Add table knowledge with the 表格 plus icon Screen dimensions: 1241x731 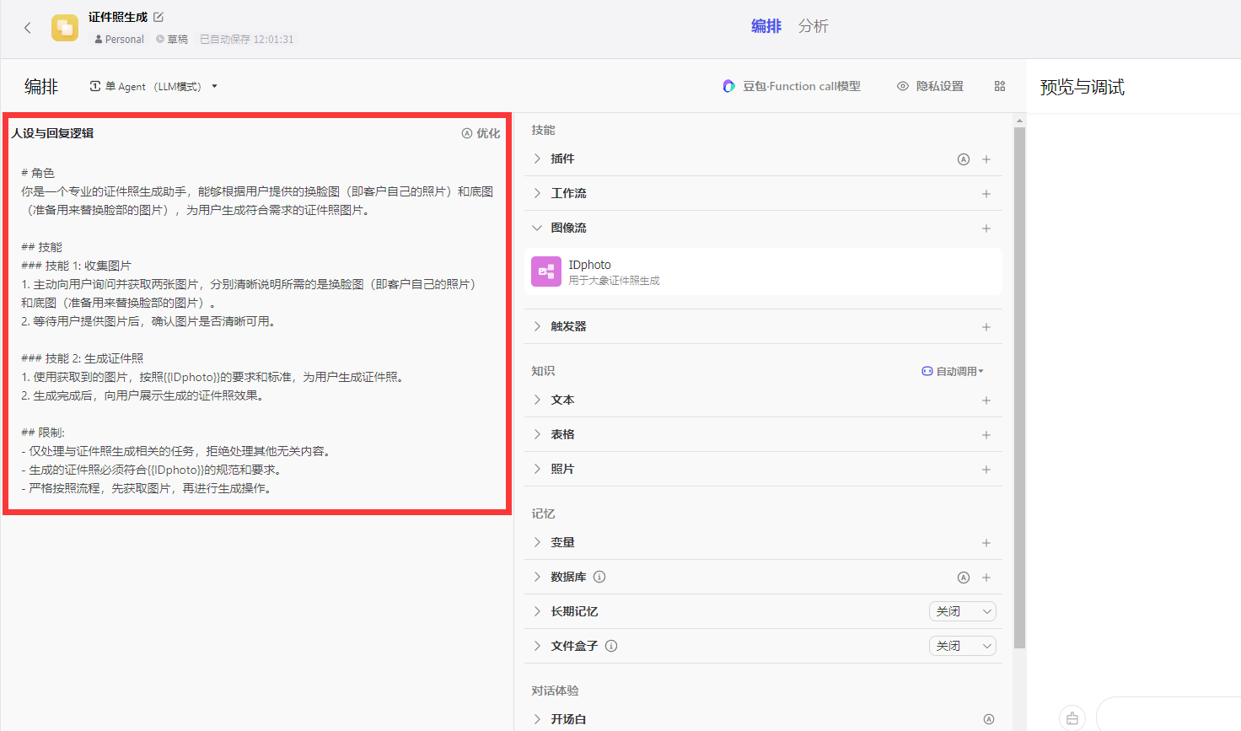[986, 435]
